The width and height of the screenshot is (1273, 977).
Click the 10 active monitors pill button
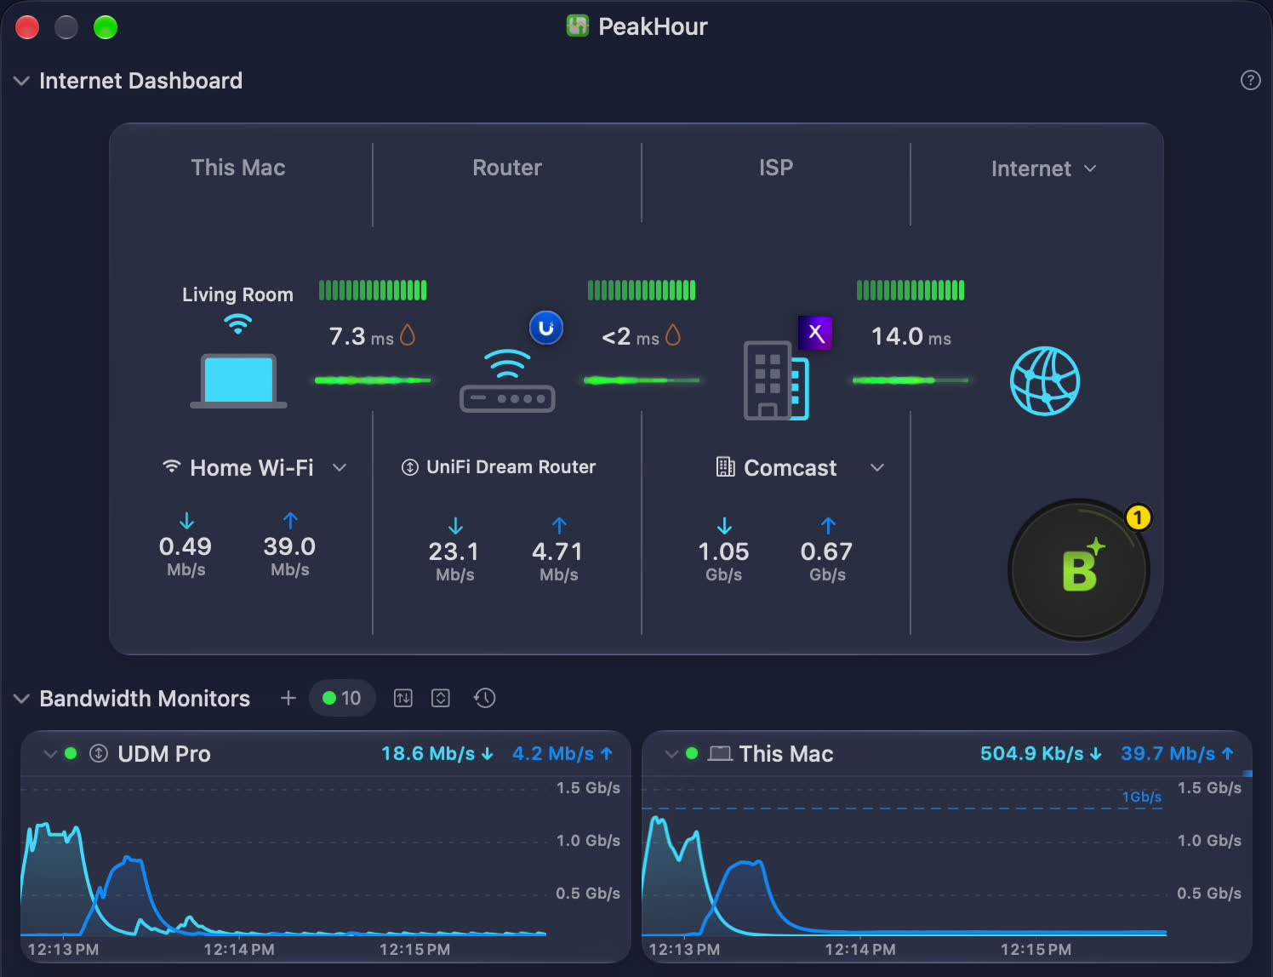click(342, 698)
